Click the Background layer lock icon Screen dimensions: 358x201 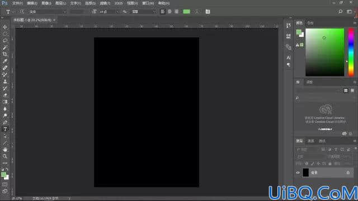[348, 173]
